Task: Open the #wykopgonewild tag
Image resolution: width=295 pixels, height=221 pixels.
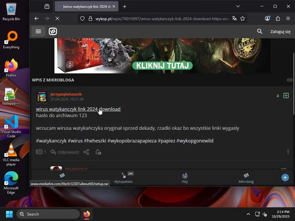Action: [195, 141]
